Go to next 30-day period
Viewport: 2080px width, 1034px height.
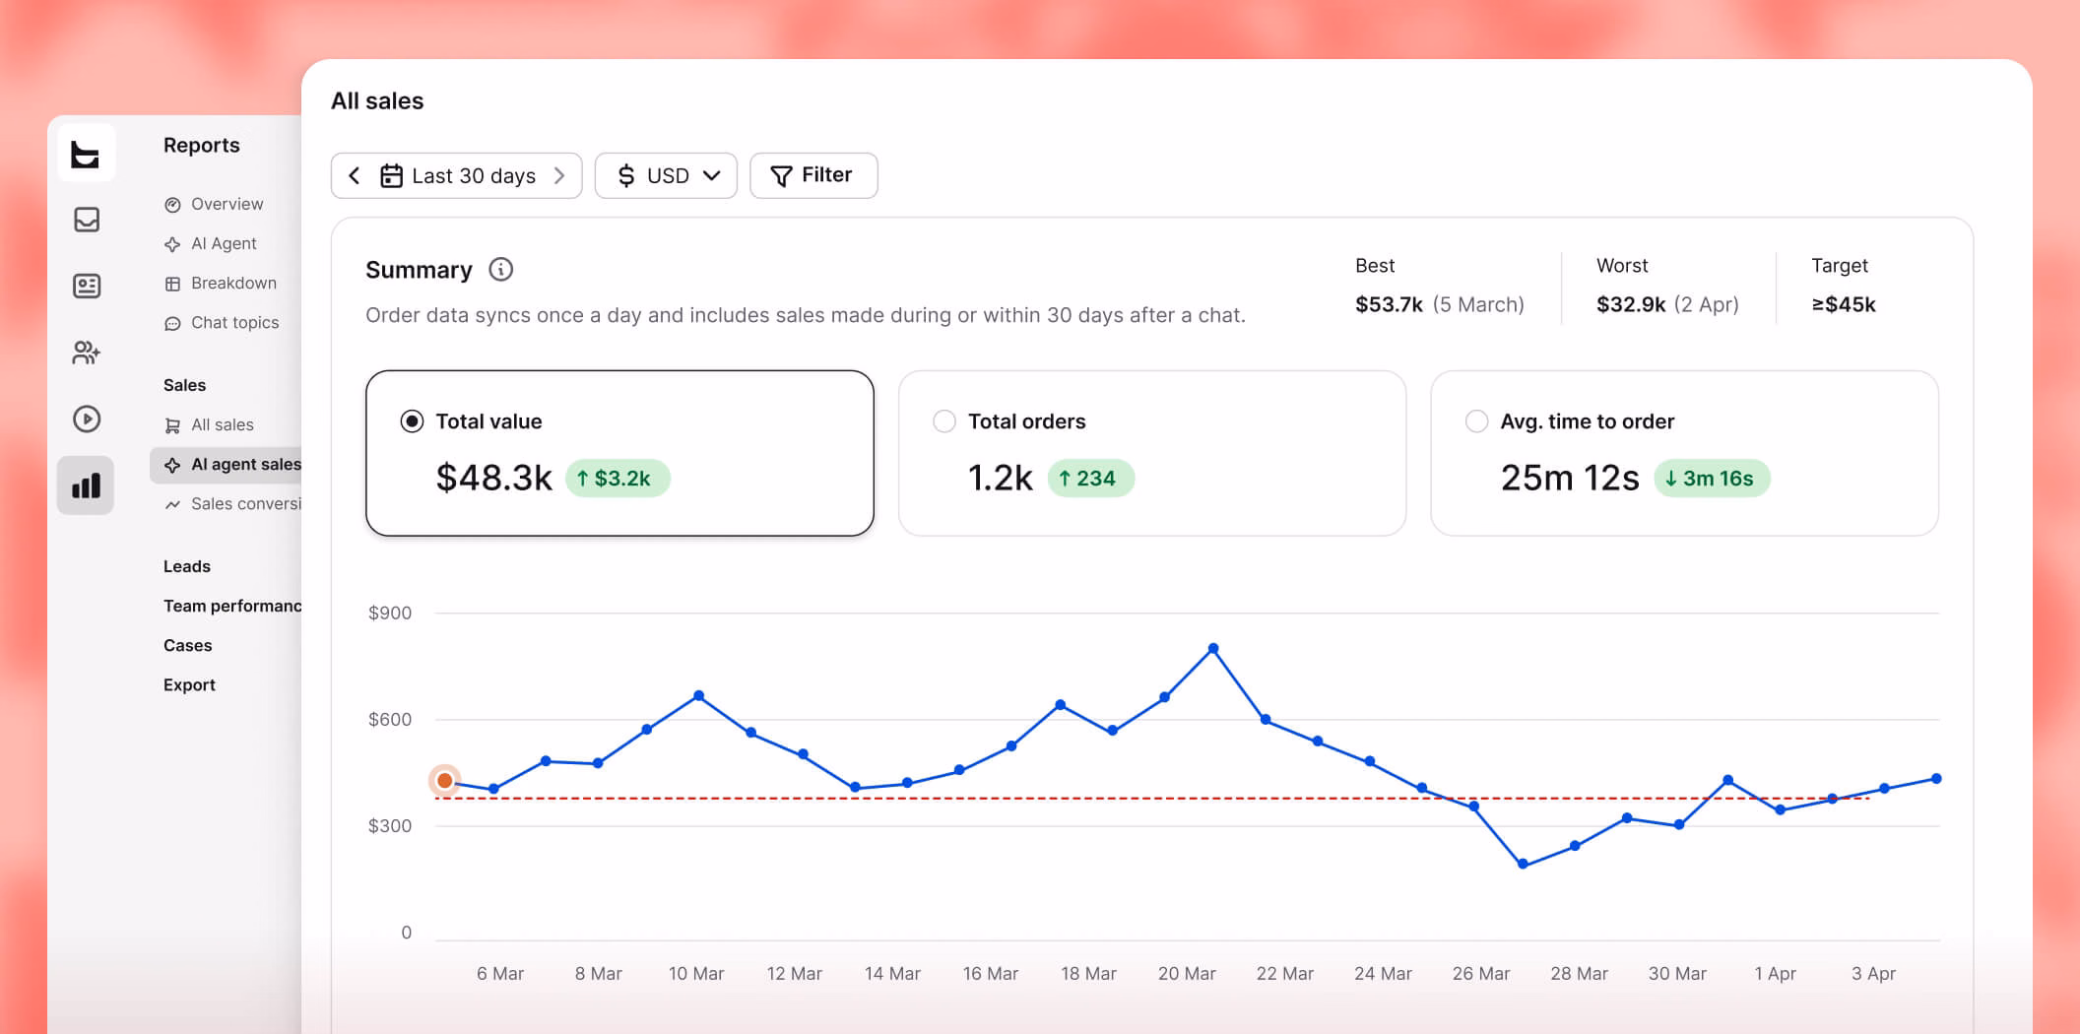click(x=559, y=175)
